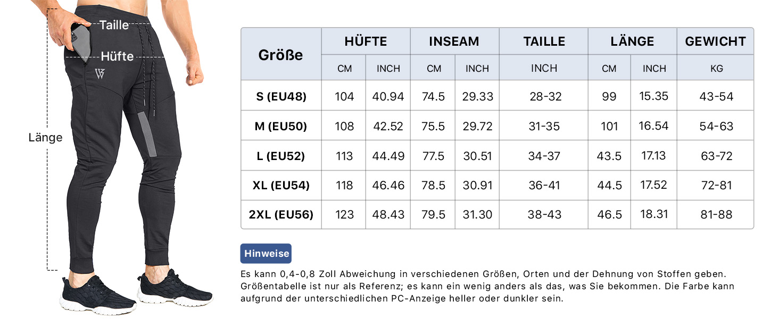Select the Größe table header
Viewport: 779px width, 319px height.
[280, 54]
